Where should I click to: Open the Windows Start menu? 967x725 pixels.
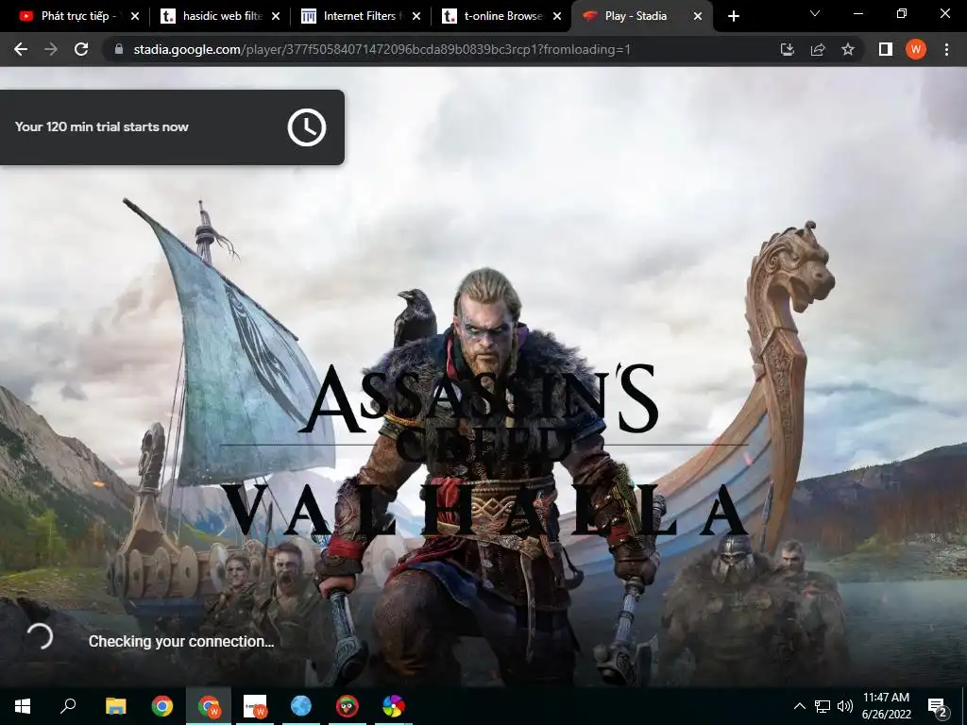point(23,706)
